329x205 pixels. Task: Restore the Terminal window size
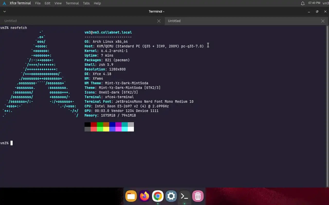point(317,12)
